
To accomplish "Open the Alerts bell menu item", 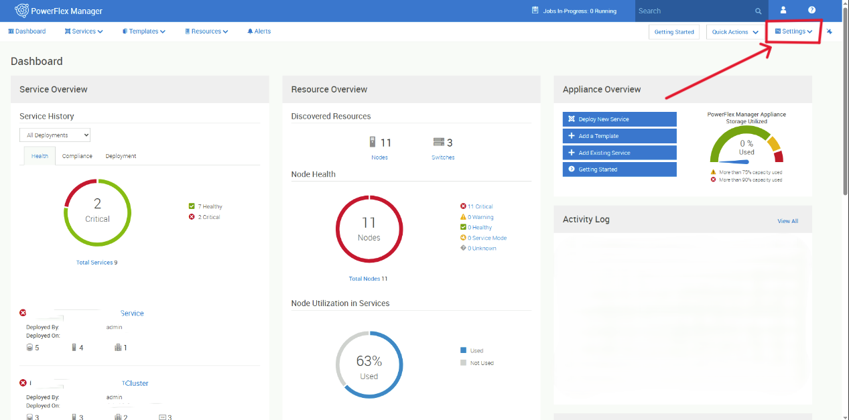I will (x=259, y=31).
